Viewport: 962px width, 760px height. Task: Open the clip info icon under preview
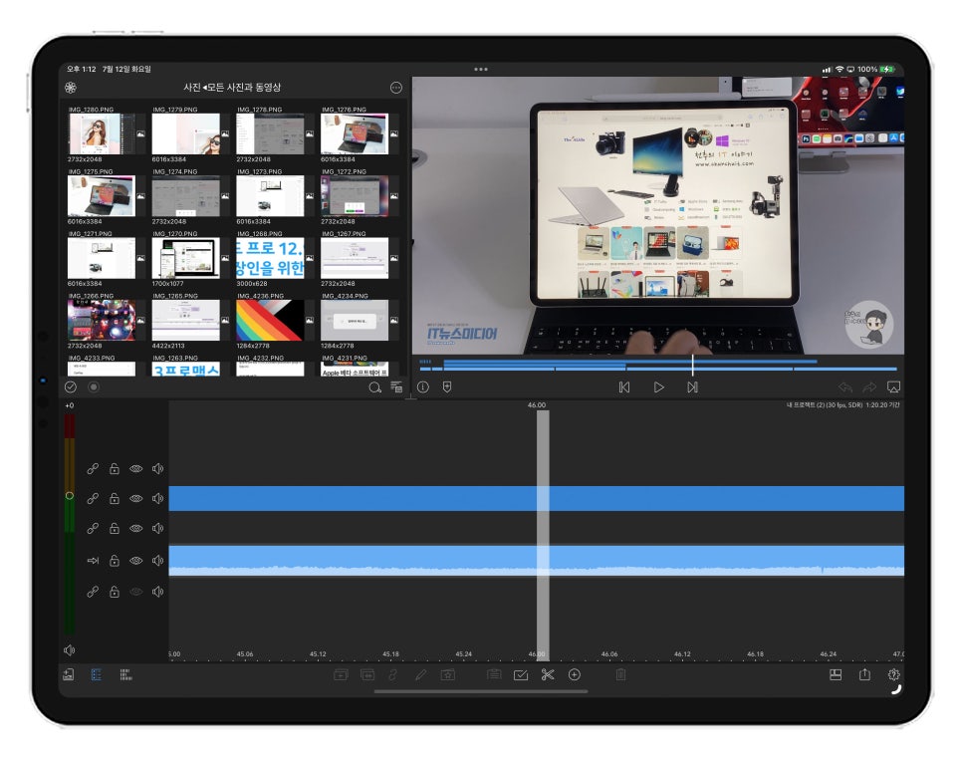coord(423,386)
